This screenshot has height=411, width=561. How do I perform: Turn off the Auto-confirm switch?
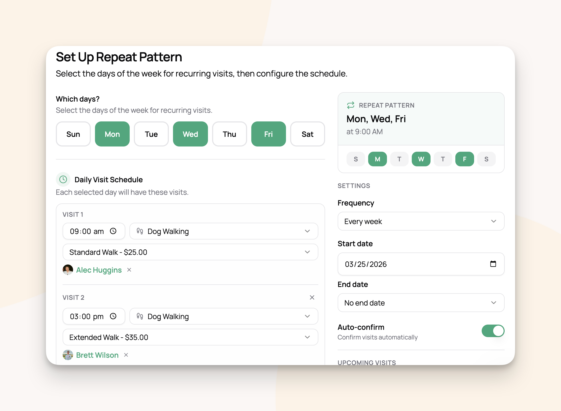tap(493, 331)
